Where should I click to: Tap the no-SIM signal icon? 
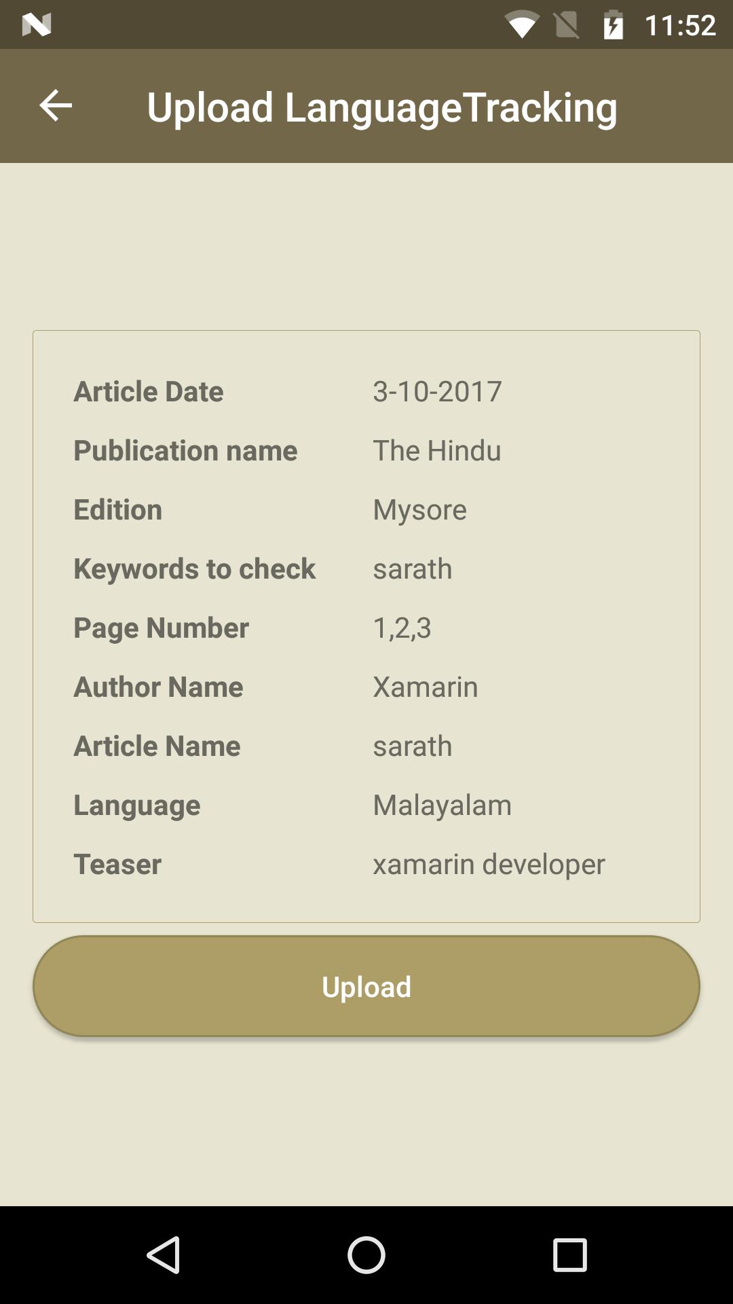567,25
